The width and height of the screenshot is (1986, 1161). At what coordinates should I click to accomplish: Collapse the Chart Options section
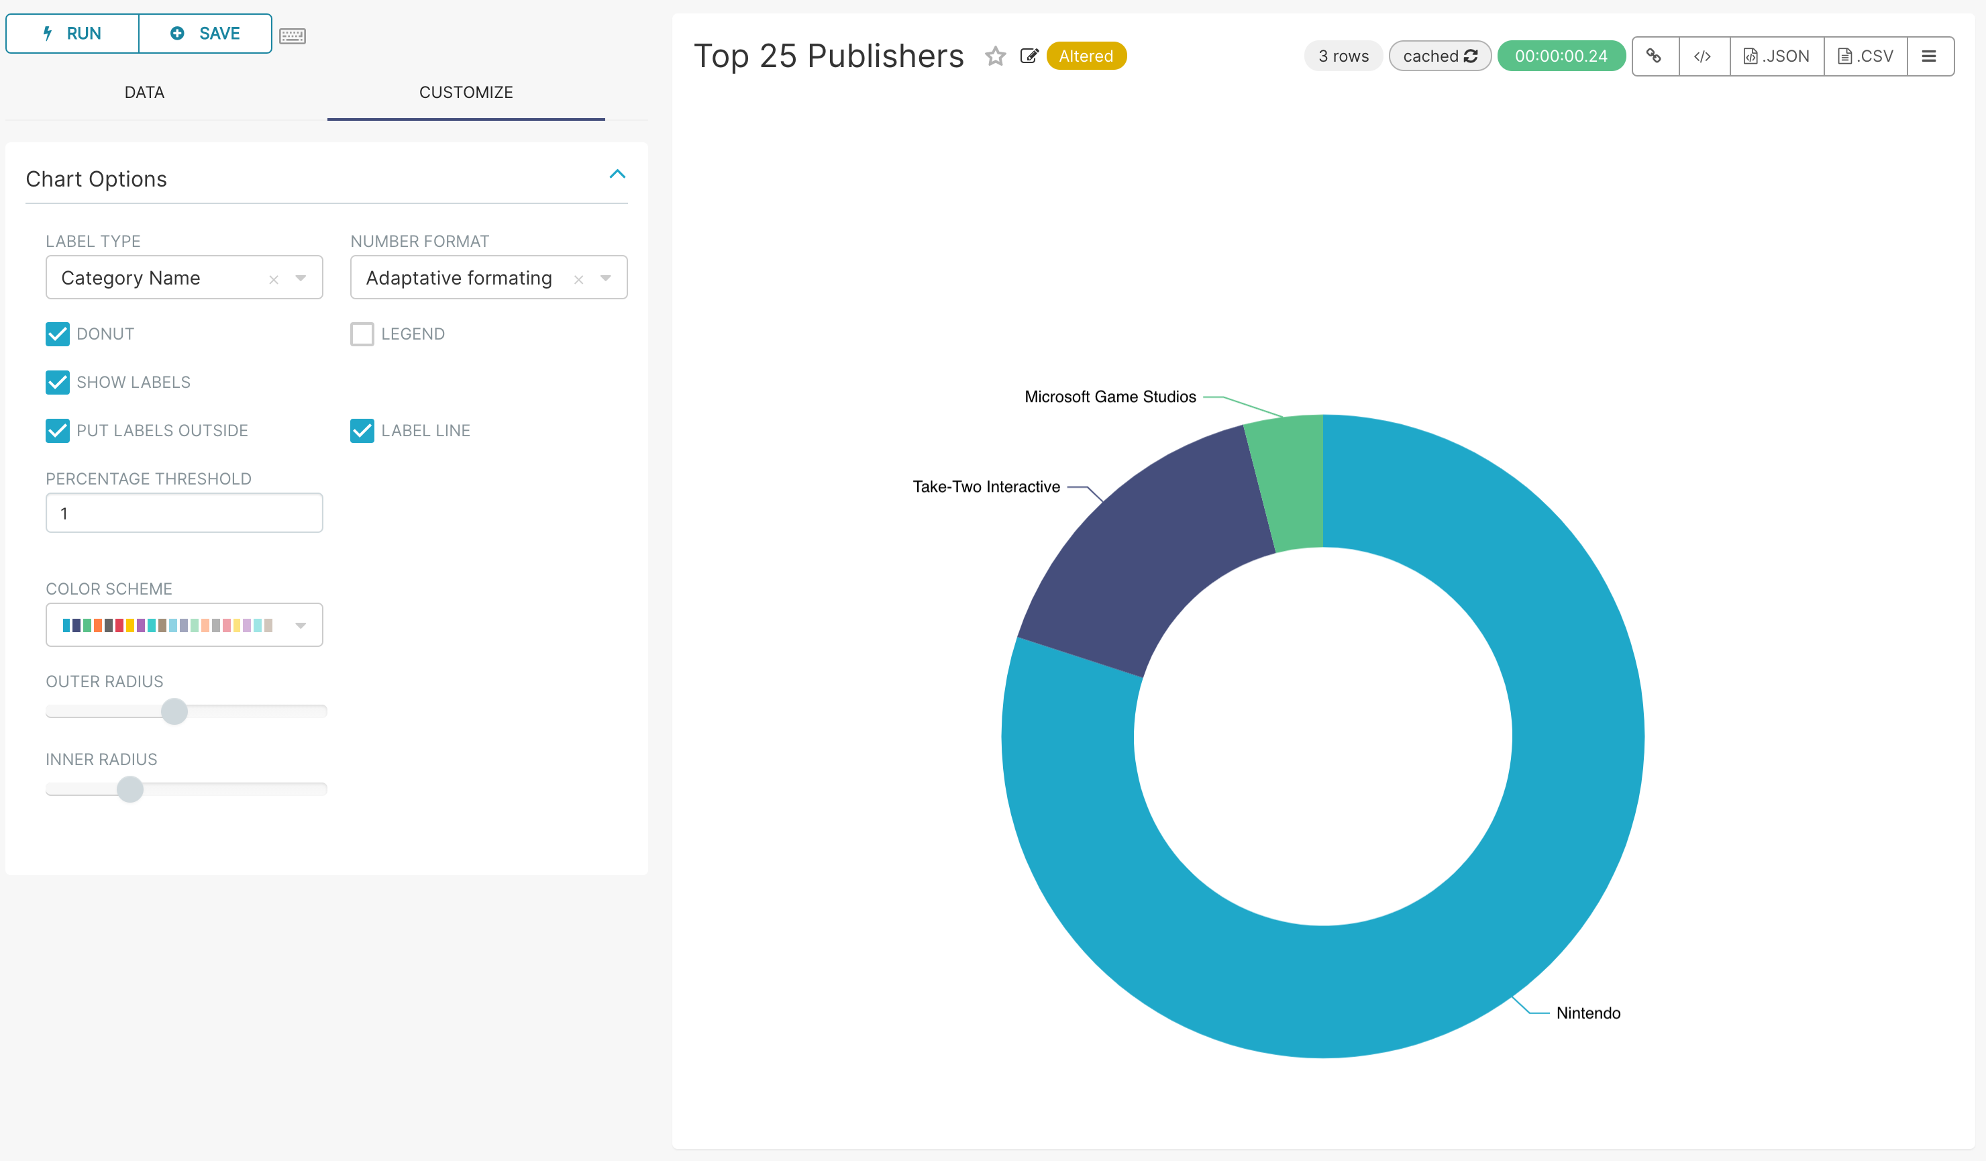[617, 174]
